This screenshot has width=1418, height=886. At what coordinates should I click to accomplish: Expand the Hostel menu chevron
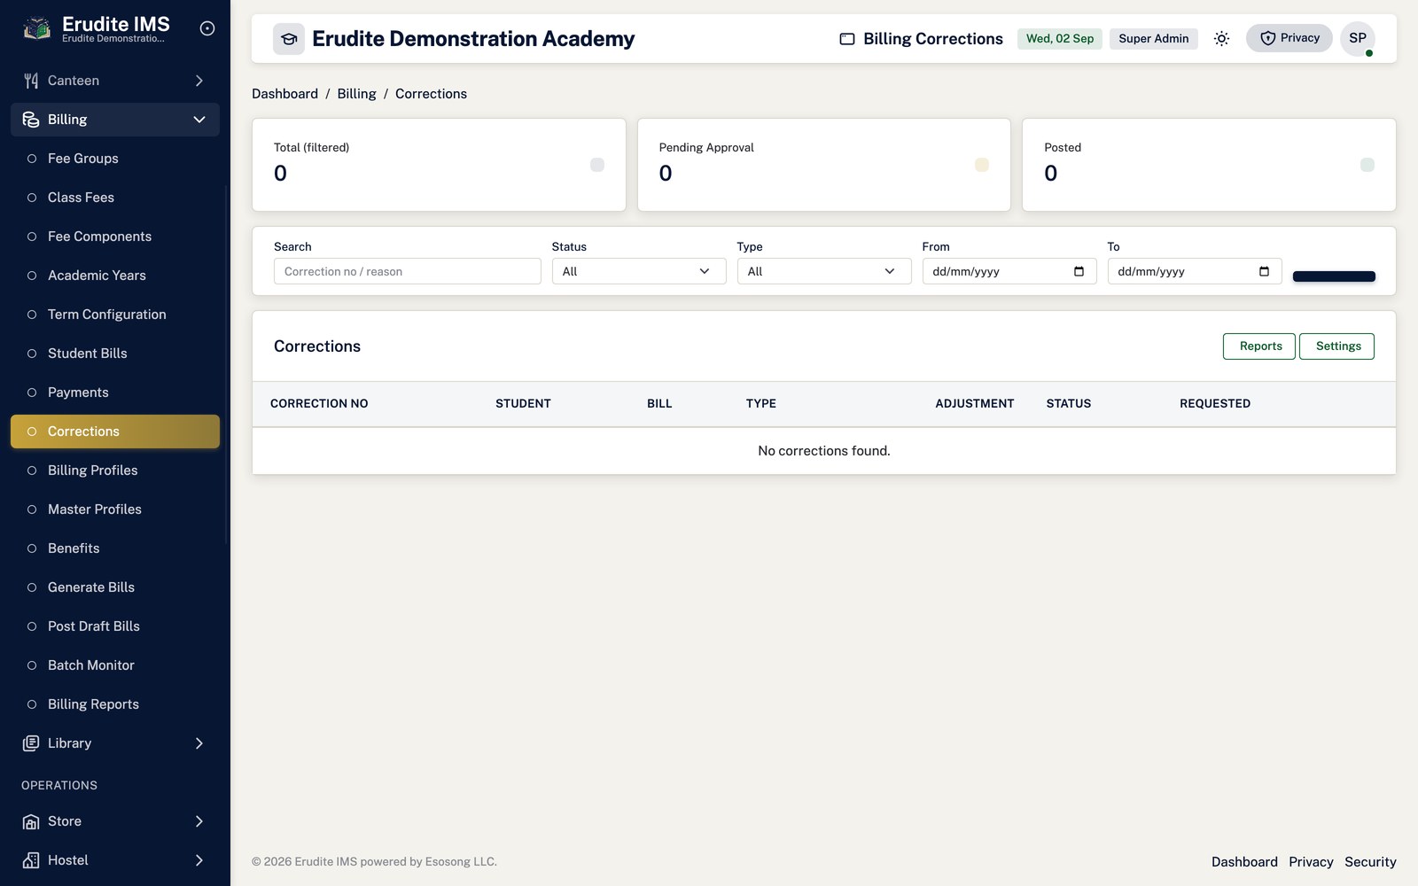[199, 860]
